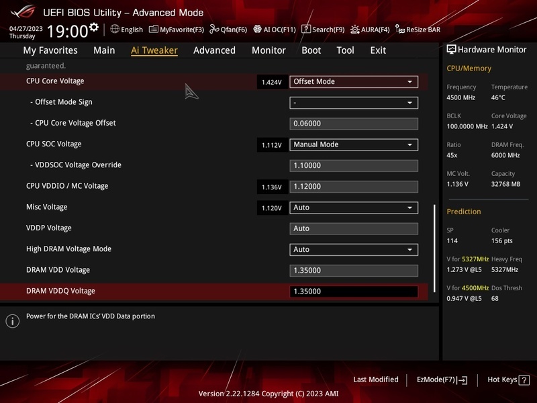Switch to My Favorites tab
Viewport: 537px width, 403px height.
point(50,50)
